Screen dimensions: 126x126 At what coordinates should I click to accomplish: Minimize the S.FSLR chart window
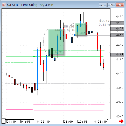click(103, 5)
